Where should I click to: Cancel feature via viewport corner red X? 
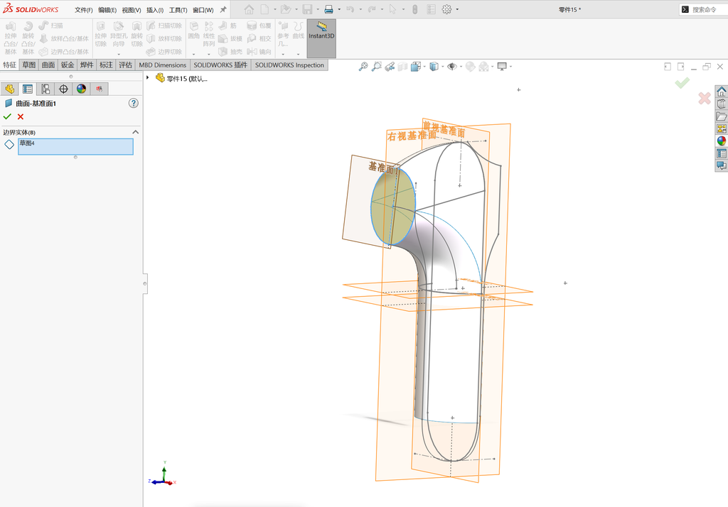pos(705,98)
